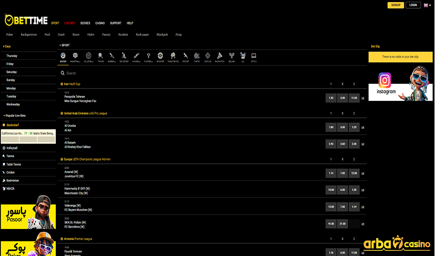Collapse the Days section
Screen dimensions: 435x256
8,46
